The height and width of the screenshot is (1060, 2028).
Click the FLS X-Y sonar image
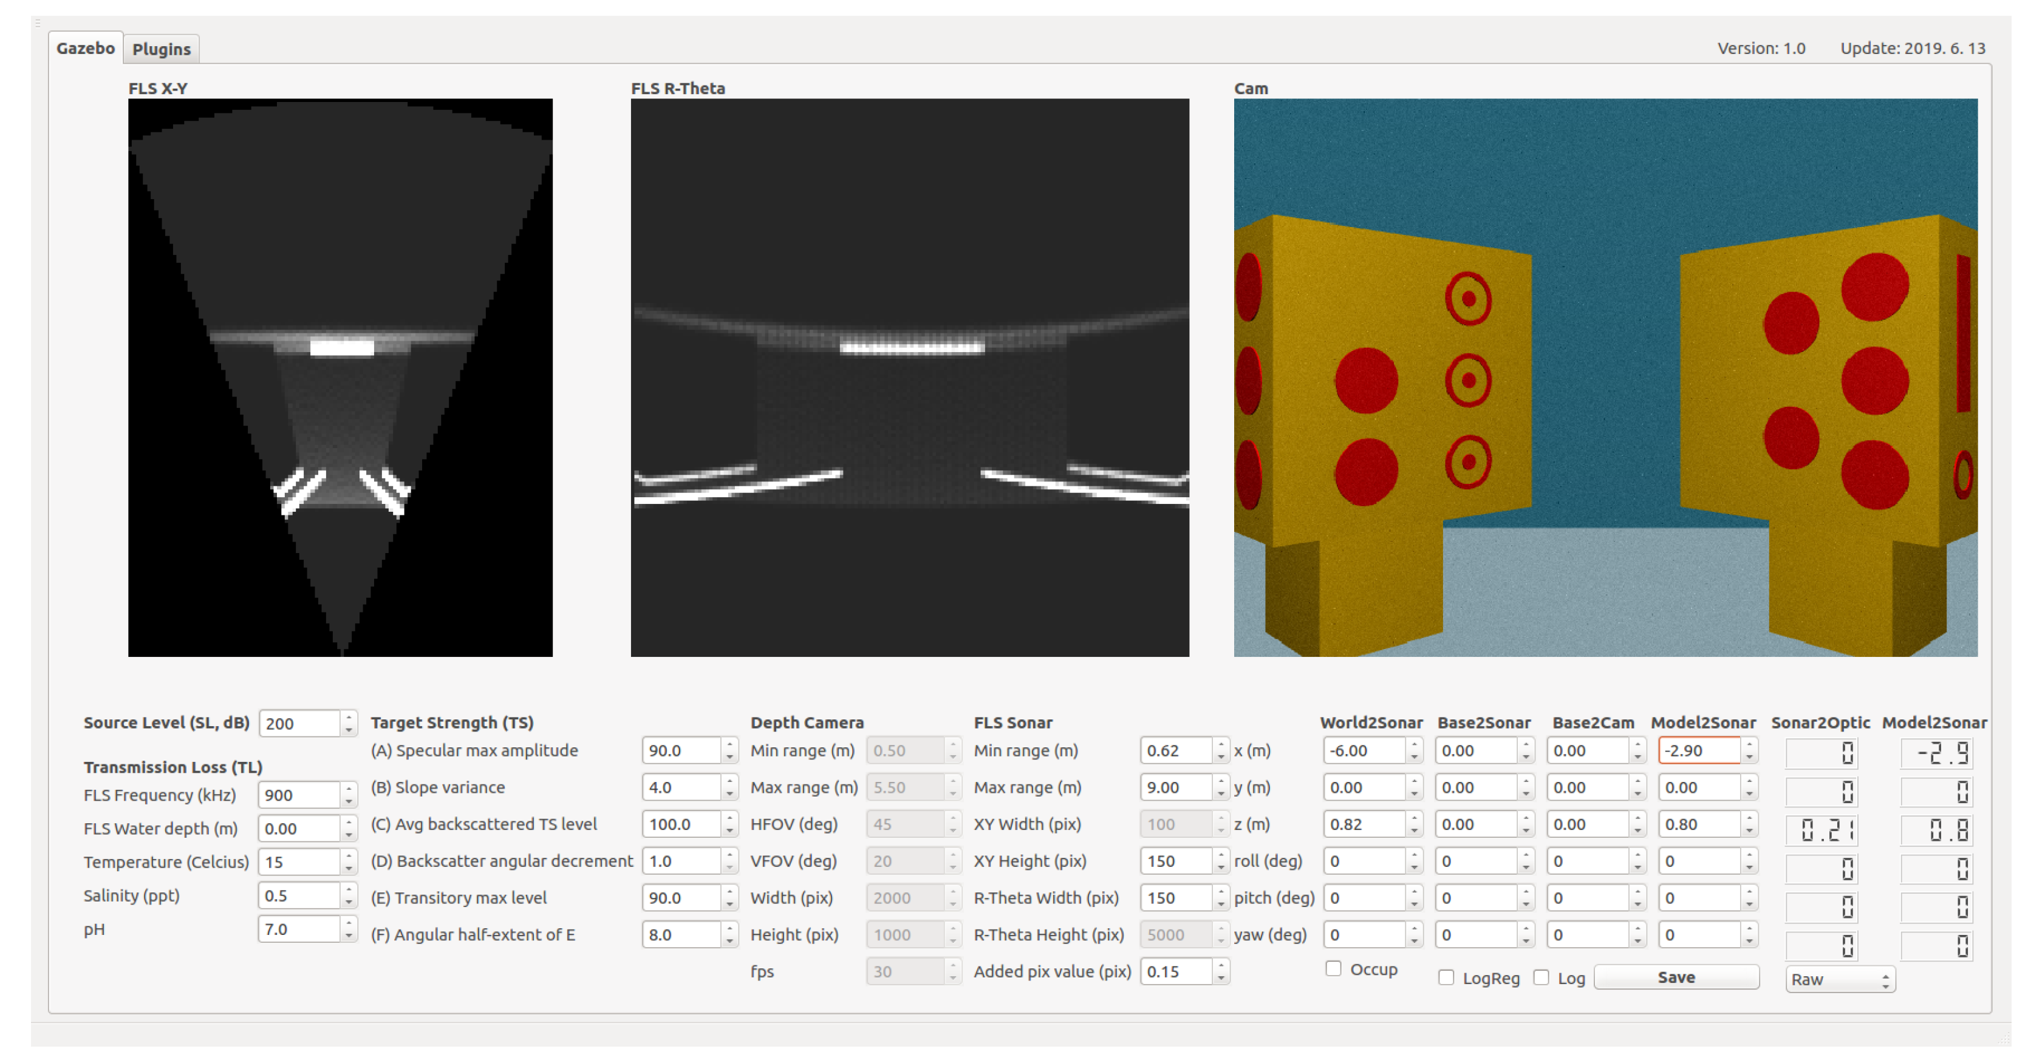[x=340, y=378]
